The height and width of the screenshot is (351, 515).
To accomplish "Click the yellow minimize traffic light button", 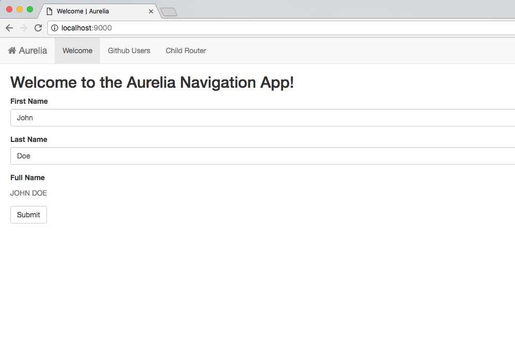I will coord(19,9).
